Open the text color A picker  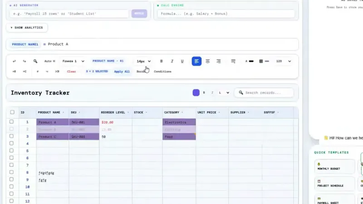point(250,61)
